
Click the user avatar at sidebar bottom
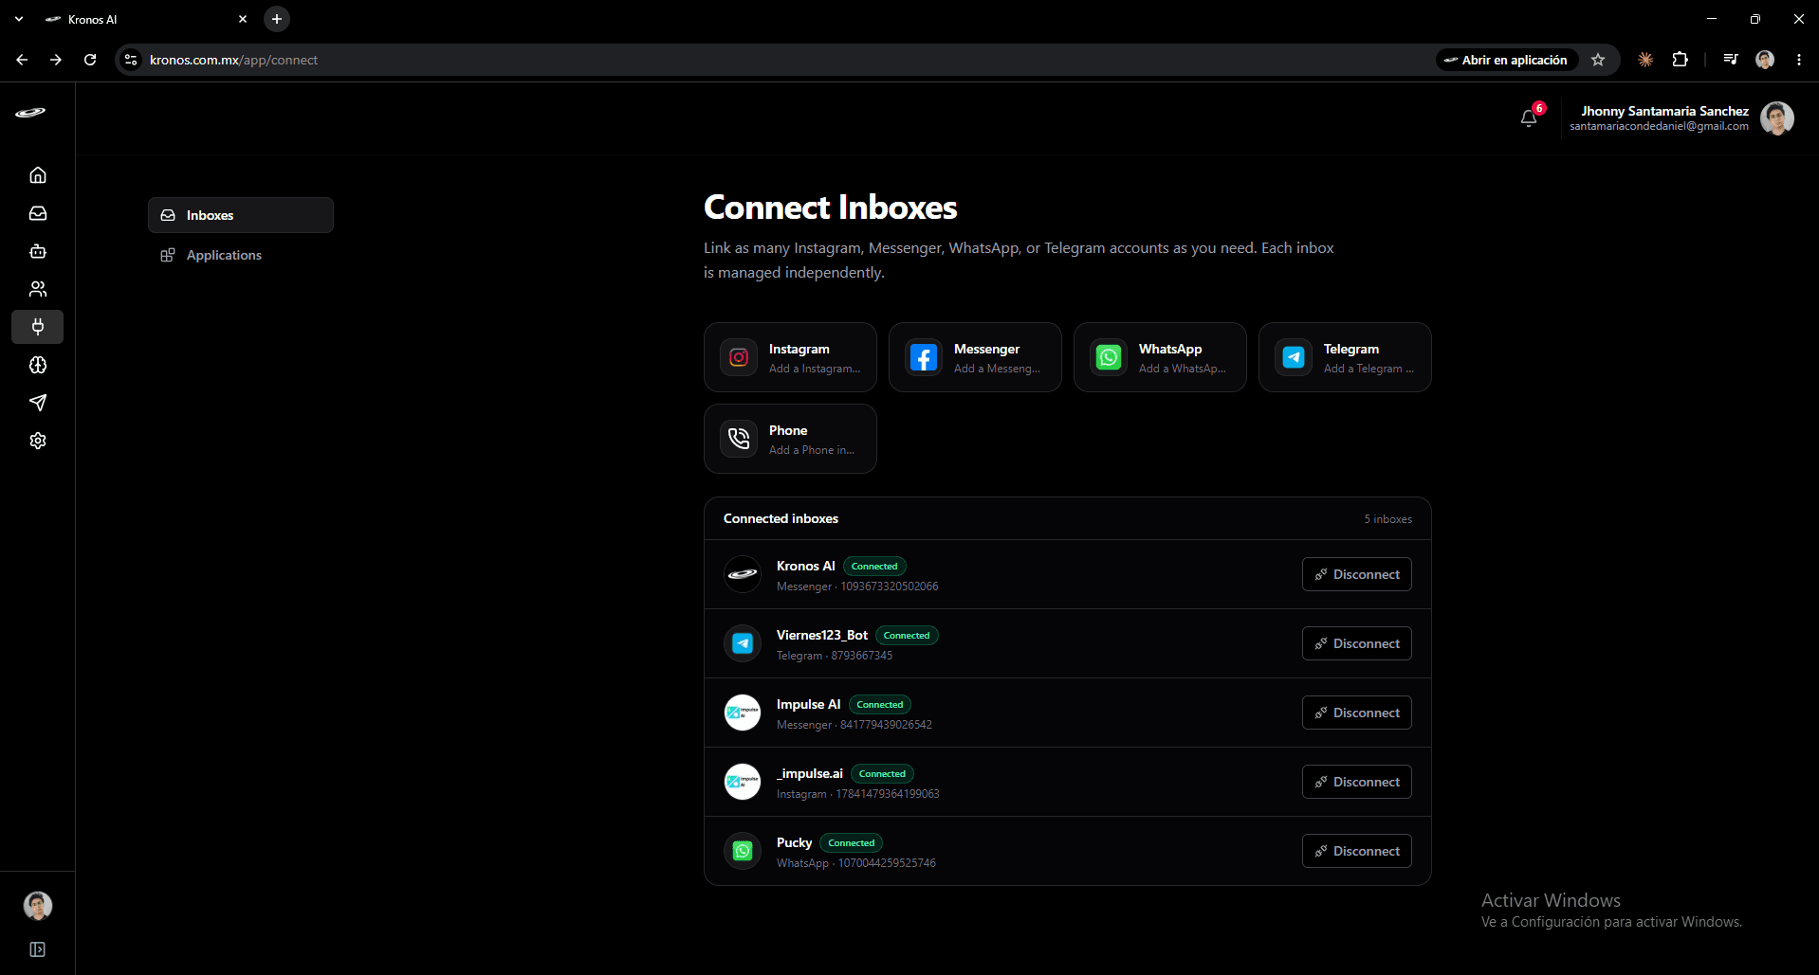click(38, 906)
